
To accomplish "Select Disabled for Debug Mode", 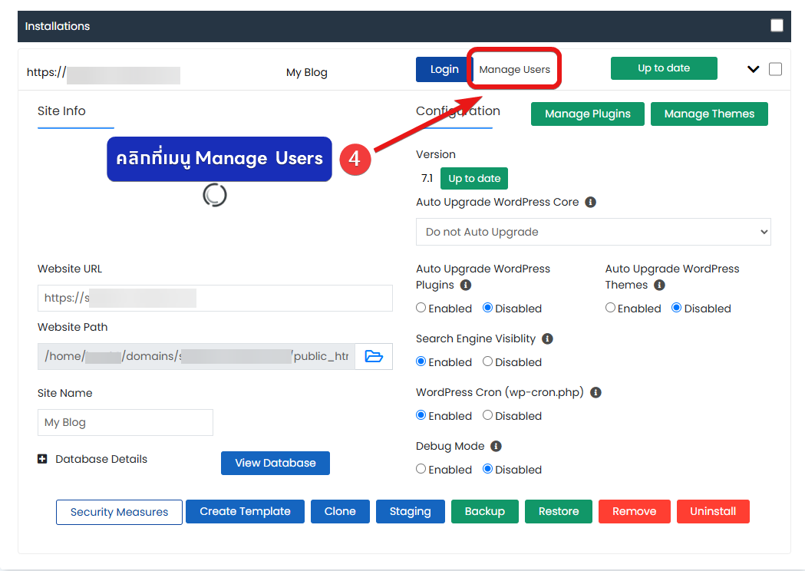I will click(x=488, y=469).
